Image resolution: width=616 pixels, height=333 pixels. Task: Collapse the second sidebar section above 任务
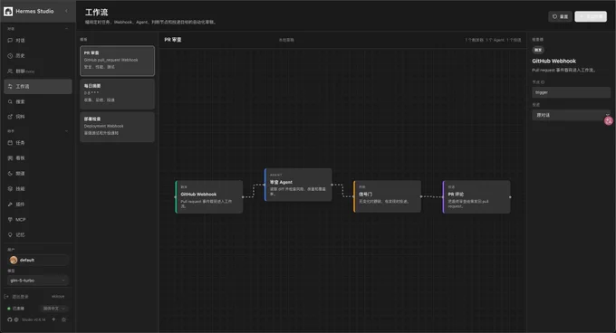pyautogui.click(x=66, y=131)
